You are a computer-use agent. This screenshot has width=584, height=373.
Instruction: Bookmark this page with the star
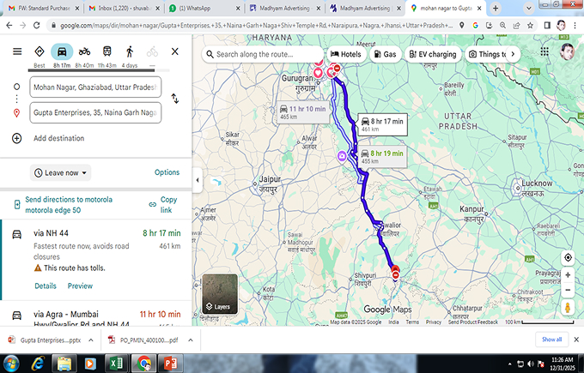click(530, 25)
